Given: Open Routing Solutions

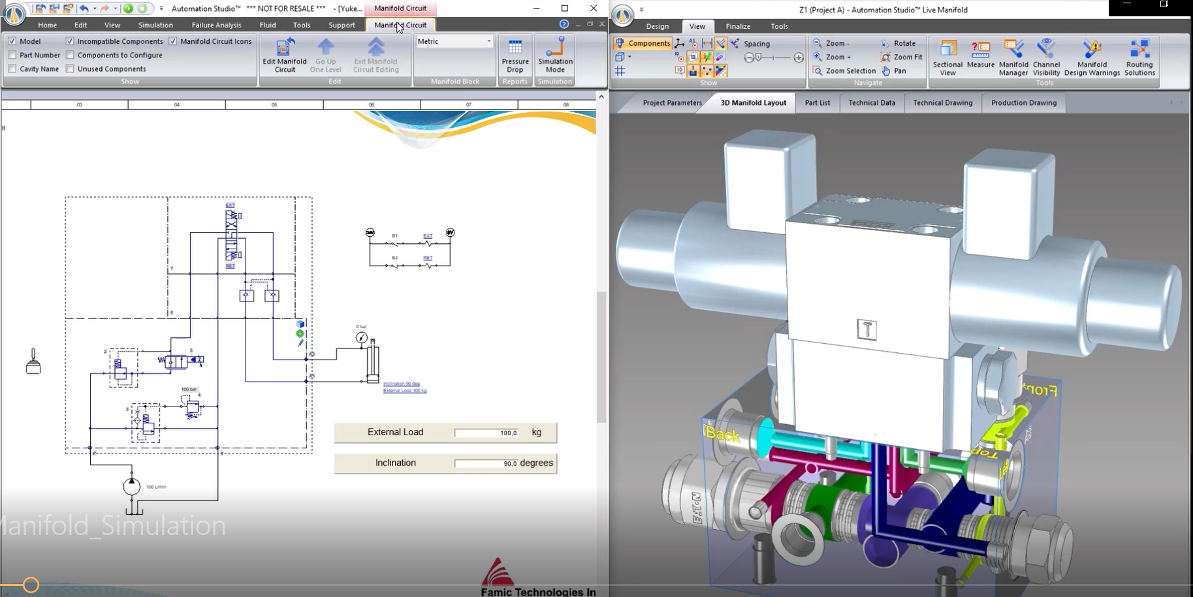Looking at the screenshot, I should (x=1139, y=57).
